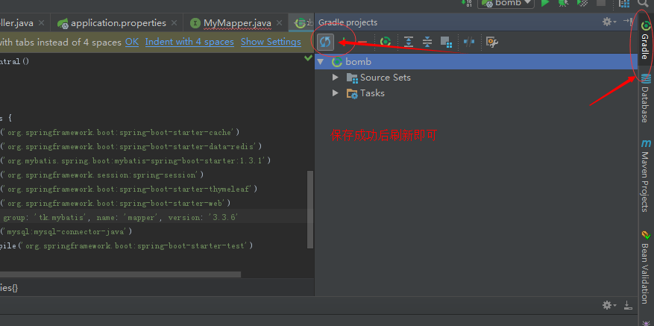Click the spring-boot-starter-thymeleaf dependency line

129,189
